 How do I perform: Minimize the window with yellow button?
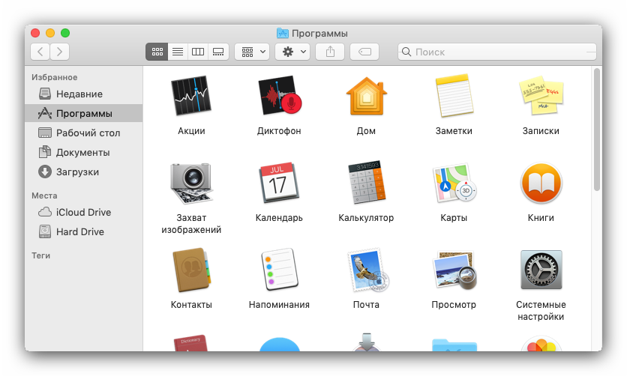click(50, 33)
